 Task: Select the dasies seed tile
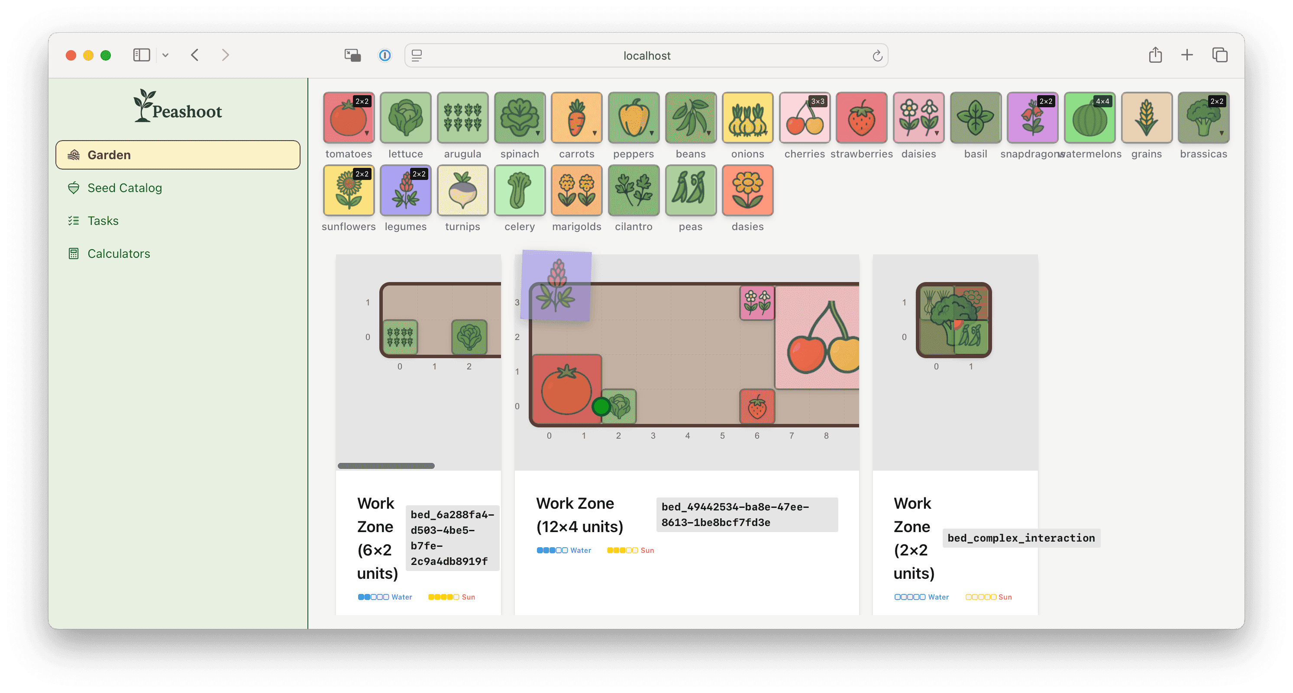747,190
